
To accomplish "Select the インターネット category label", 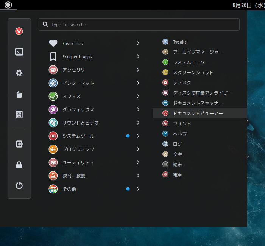I will (x=78, y=83).
